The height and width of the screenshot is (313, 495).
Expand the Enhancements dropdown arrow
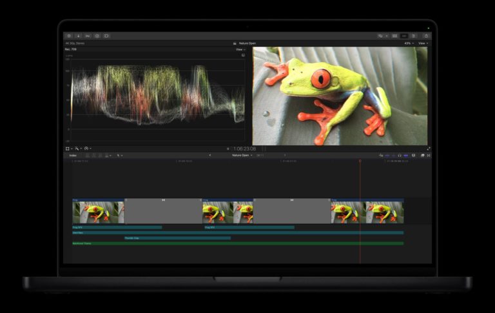[x=81, y=148]
